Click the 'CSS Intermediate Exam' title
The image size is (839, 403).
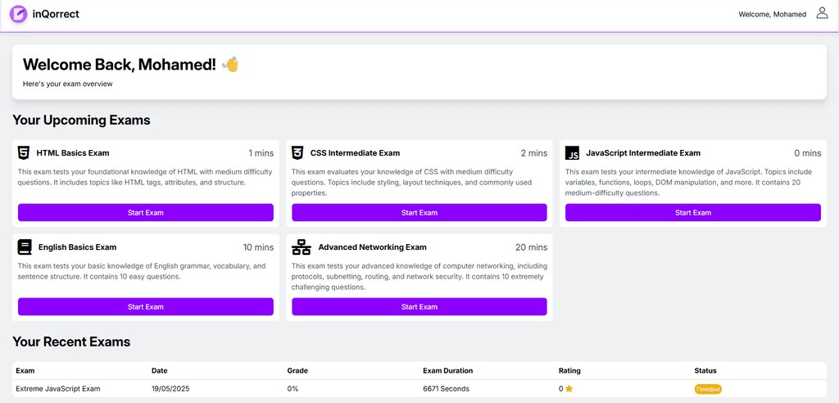click(x=355, y=153)
